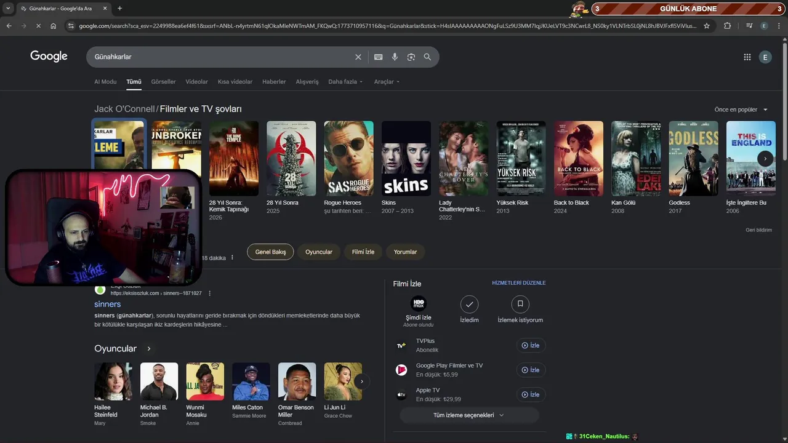Submit the search with the magnifier icon
This screenshot has width=788, height=443.
coord(427,57)
